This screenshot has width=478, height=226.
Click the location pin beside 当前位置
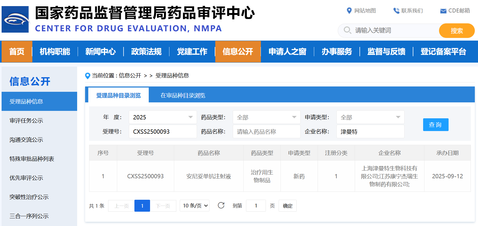point(87,76)
